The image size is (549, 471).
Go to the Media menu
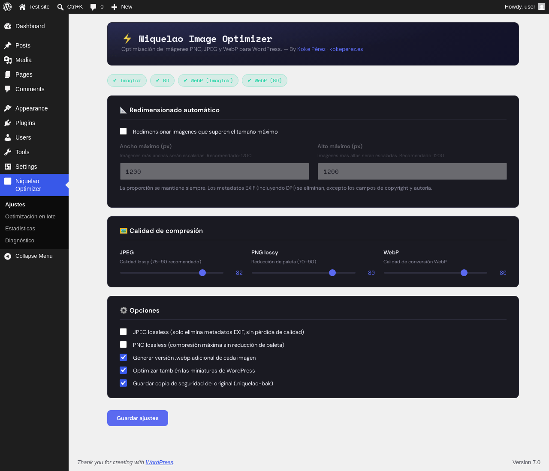pos(34,60)
